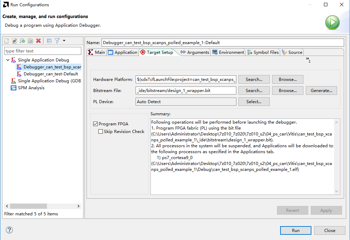Image resolution: width=350 pixels, height=240 pixels.
Task: Collapse the Single Application Debug tree node
Action: [8, 60]
